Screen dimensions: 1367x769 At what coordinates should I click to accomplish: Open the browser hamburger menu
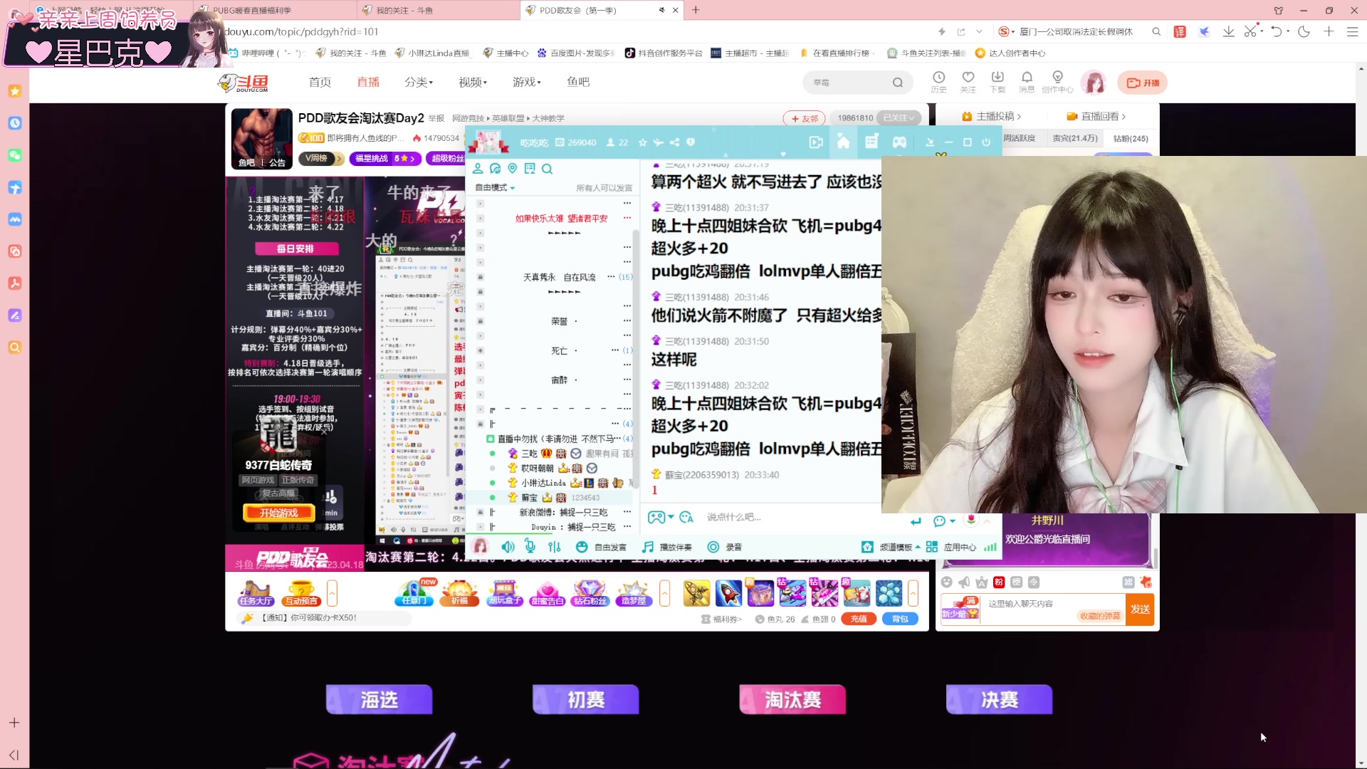point(1352,31)
